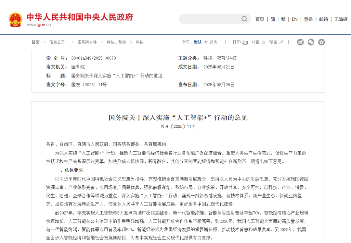Open 国务院文件 breadcrumb link
The width and height of the screenshot is (351, 243).
tap(87, 42)
